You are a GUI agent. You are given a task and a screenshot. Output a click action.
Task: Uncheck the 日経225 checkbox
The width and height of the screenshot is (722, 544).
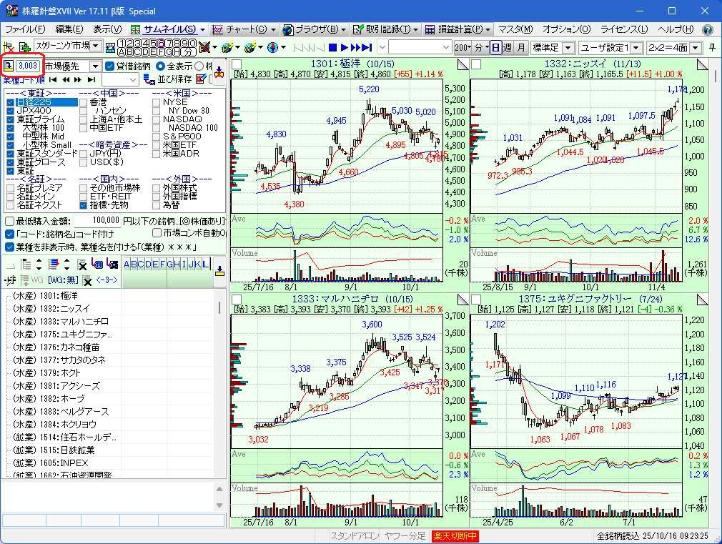(x=10, y=102)
